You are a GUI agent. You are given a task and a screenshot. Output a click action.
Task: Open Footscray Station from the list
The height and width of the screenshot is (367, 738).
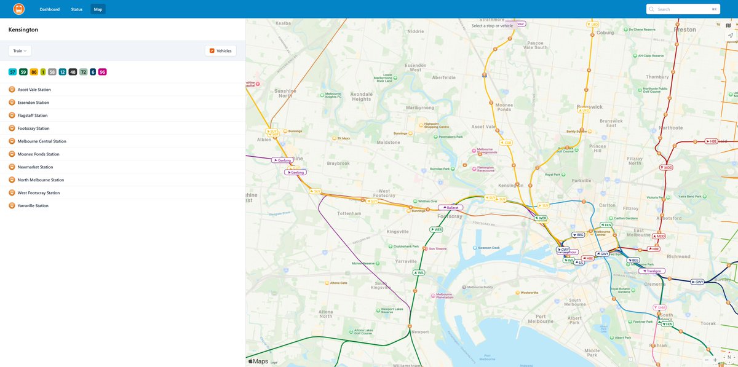click(122, 128)
